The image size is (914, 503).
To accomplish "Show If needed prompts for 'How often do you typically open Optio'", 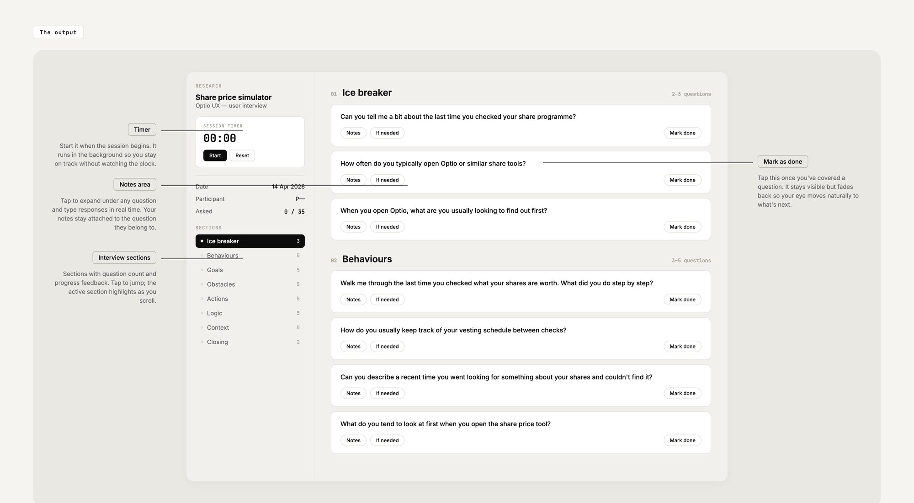I will click(387, 180).
